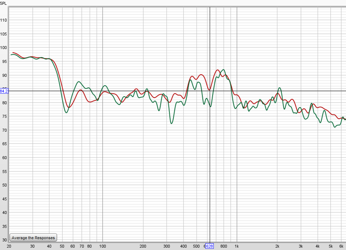346x250 pixels.
Task: Click the 1k label on frequency axis
Action: coord(237,246)
